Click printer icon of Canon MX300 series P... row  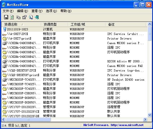5,43
